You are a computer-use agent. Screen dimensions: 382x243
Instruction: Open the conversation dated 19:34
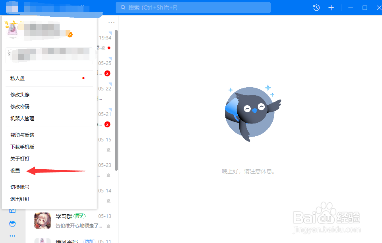tap(105, 43)
